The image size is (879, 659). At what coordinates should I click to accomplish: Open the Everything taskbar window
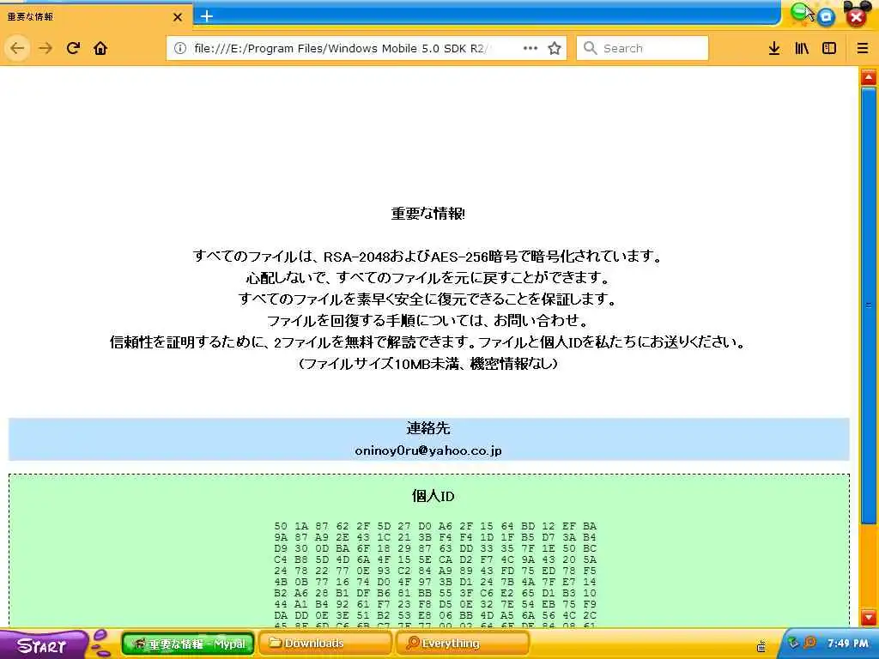463,644
